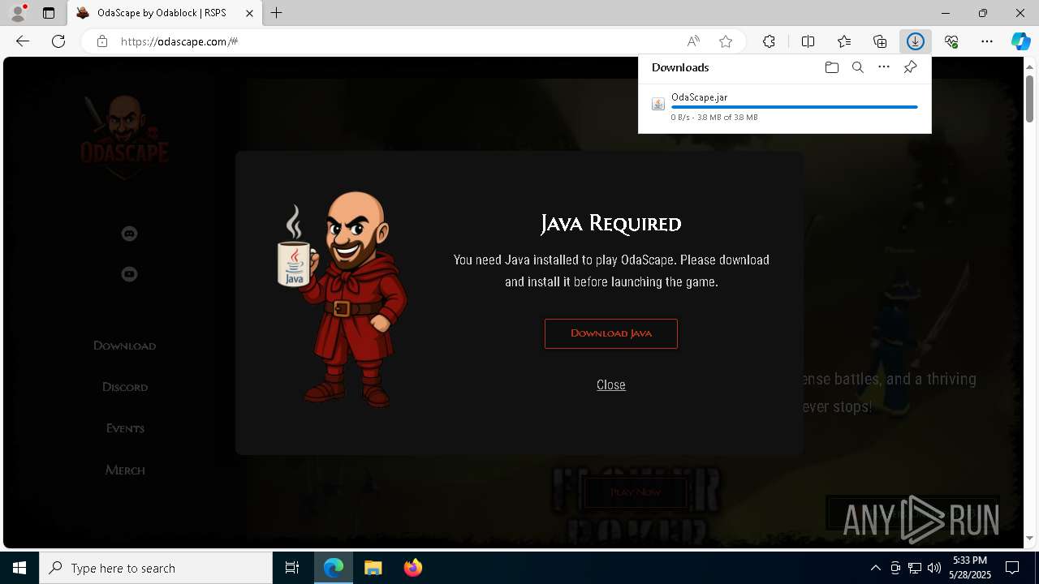Open the Windows Start menu
Screen dimensions: 1039x584
(x=19, y=568)
